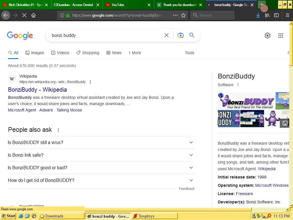The height and width of the screenshot is (220, 293).
Task: Show site information icon in the address bar
Action: click(x=62, y=15)
